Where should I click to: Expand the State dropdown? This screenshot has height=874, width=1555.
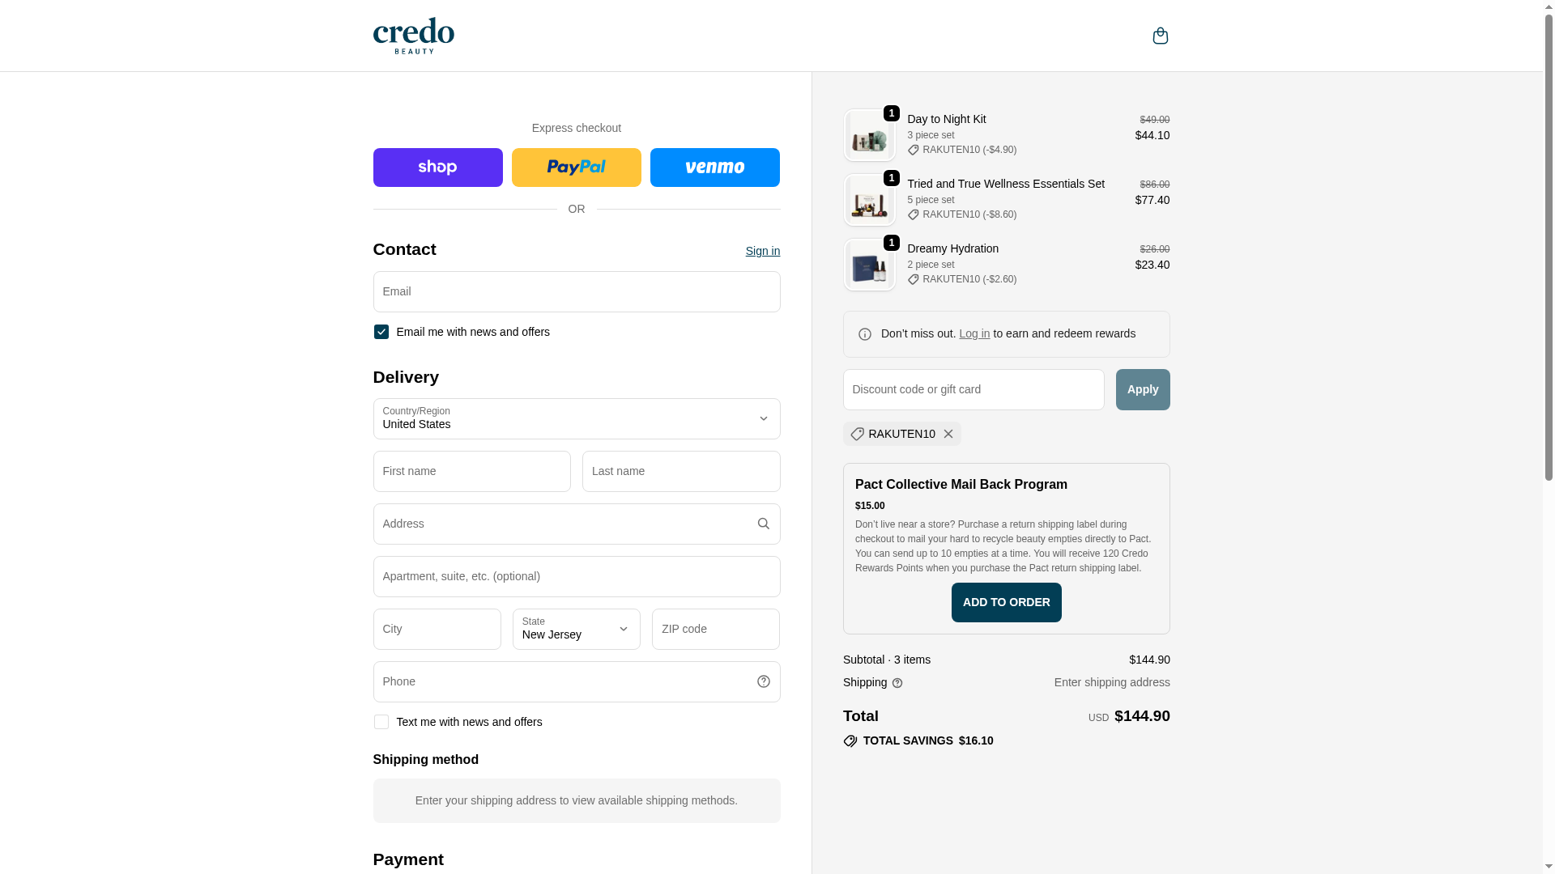(x=576, y=629)
